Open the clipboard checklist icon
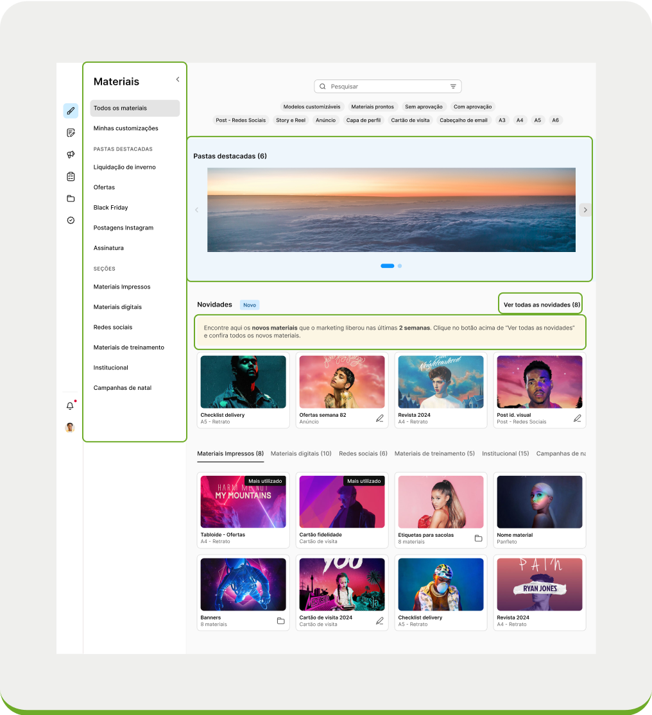Screen dimensions: 652x715 tap(71, 176)
